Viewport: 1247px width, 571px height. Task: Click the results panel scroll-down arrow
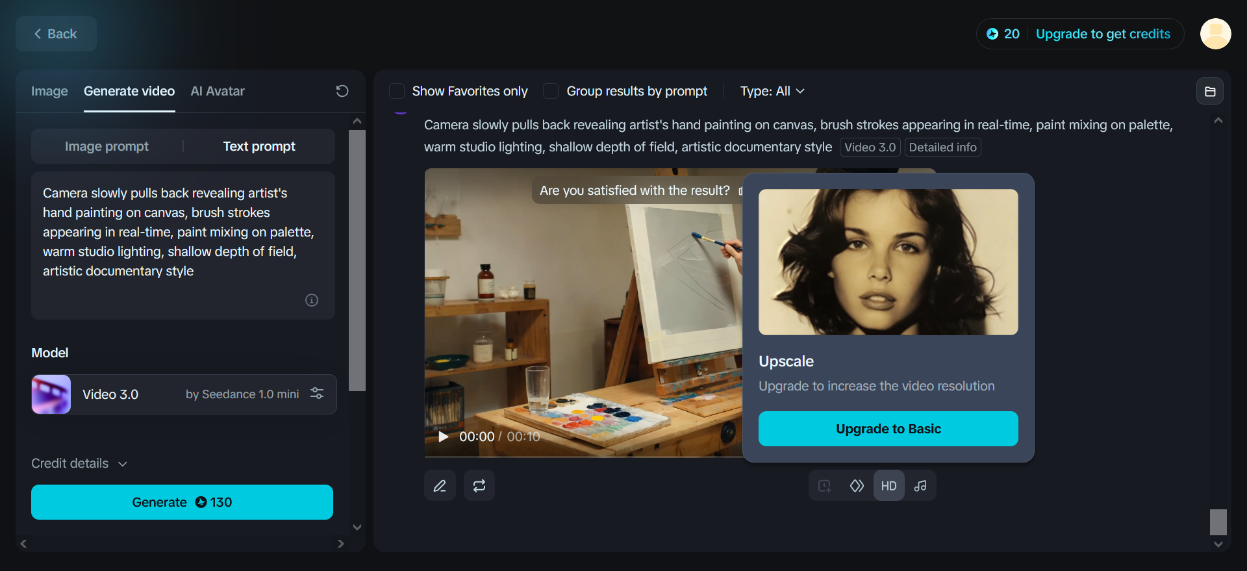[x=1218, y=544]
